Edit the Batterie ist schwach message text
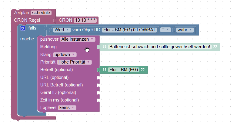This screenshot has width=237, height=125. click(x=160, y=47)
